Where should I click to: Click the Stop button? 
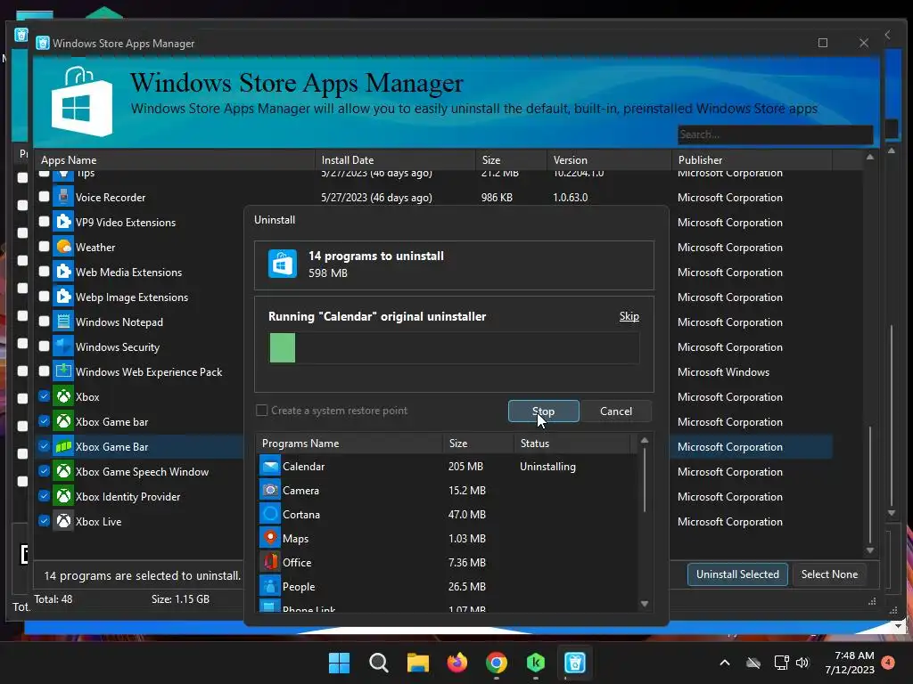point(543,411)
